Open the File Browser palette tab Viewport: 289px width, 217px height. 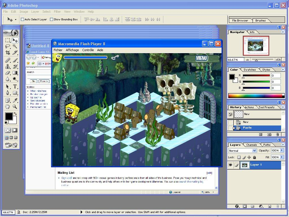(240, 20)
